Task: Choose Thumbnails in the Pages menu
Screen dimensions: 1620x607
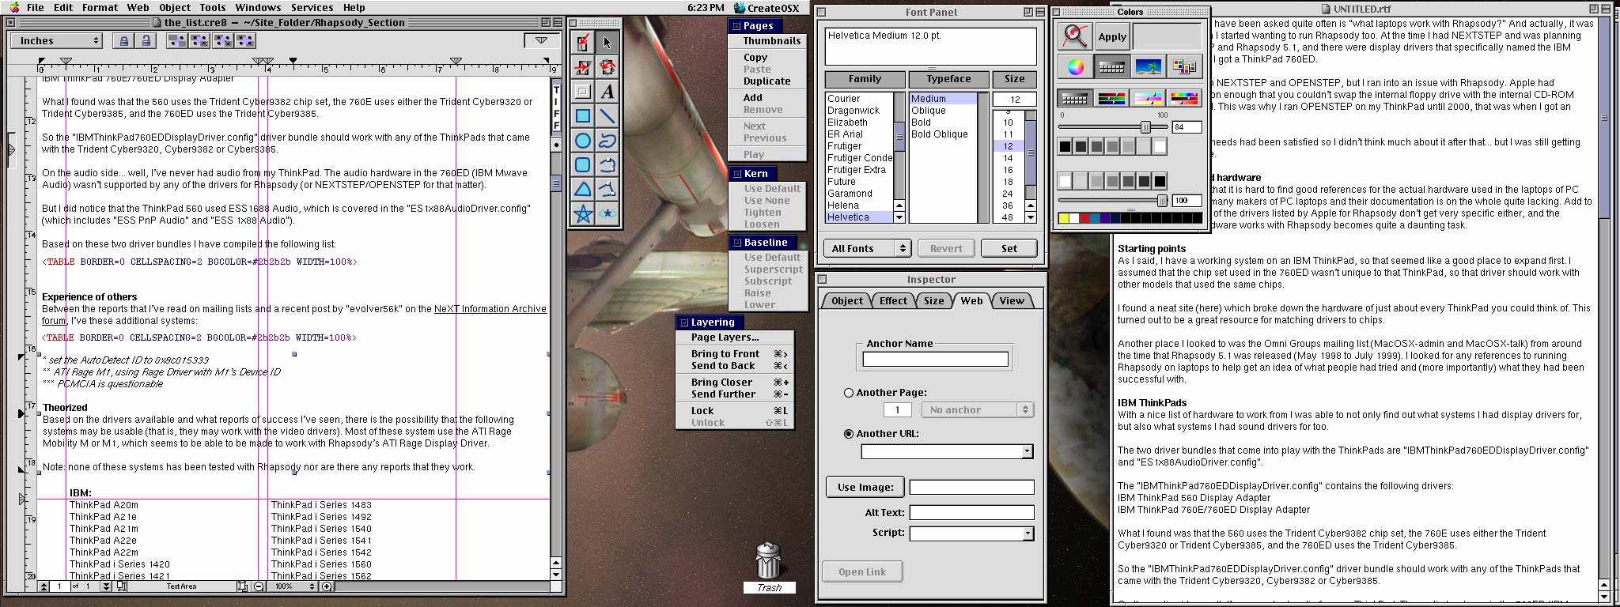Action: pyautogui.click(x=771, y=40)
